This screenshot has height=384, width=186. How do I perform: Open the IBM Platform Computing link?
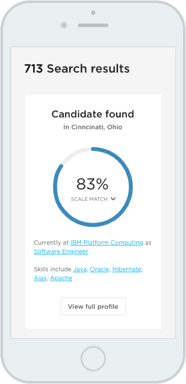point(107,243)
